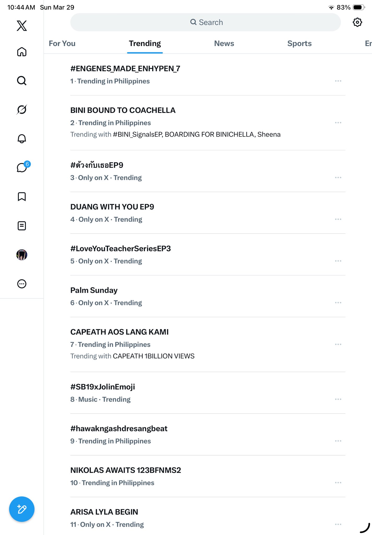Open the BINI BOUND TO COACHELLA trend
372x535 pixels.
click(123, 110)
